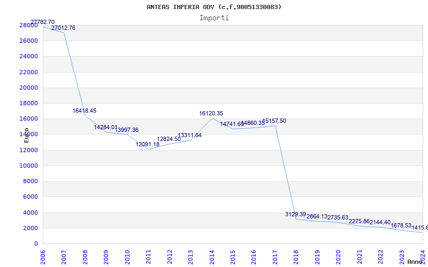Click x-axis year 2009
The image size is (428, 267).
pyautogui.click(x=106, y=257)
